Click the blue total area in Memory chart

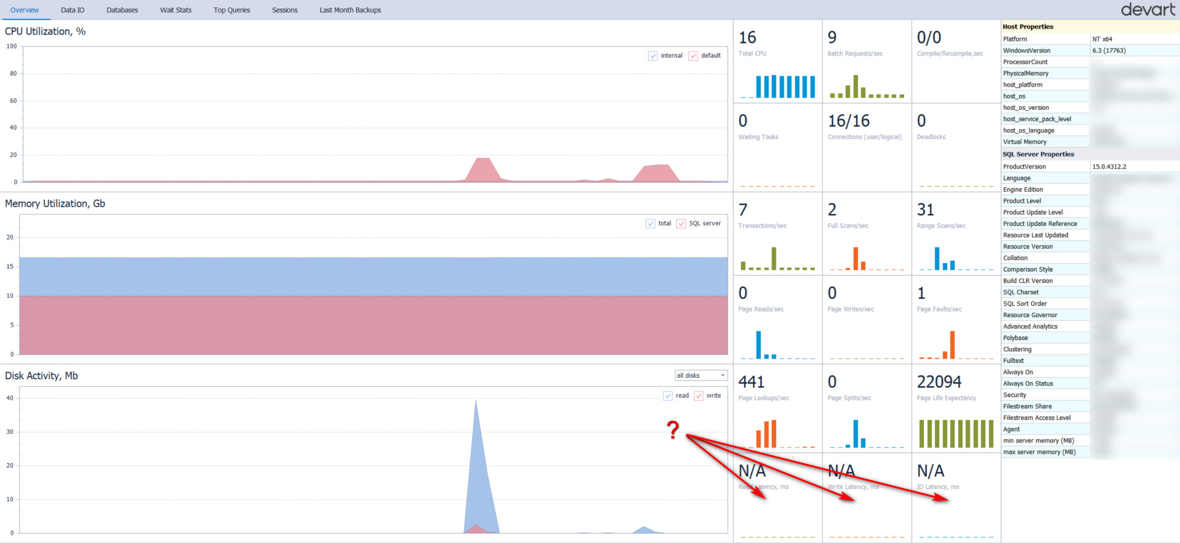click(x=373, y=277)
